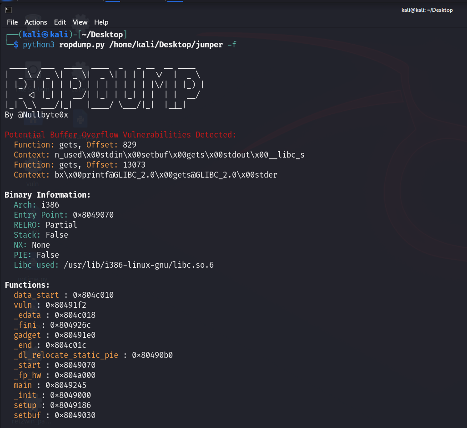Click the gadget function entry
The width and height of the screenshot is (467, 428).
pos(55,335)
